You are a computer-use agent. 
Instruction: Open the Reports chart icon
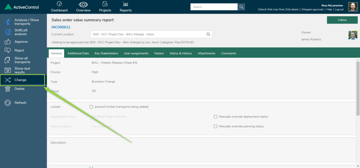126,4
